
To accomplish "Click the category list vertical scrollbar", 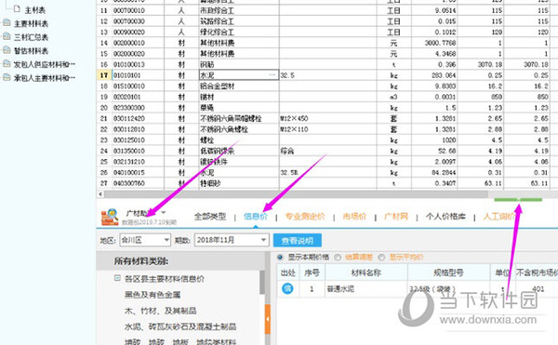I will tap(262, 283).
